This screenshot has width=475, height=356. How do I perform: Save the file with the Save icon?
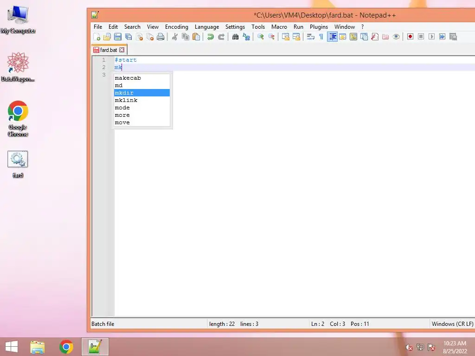118,37
